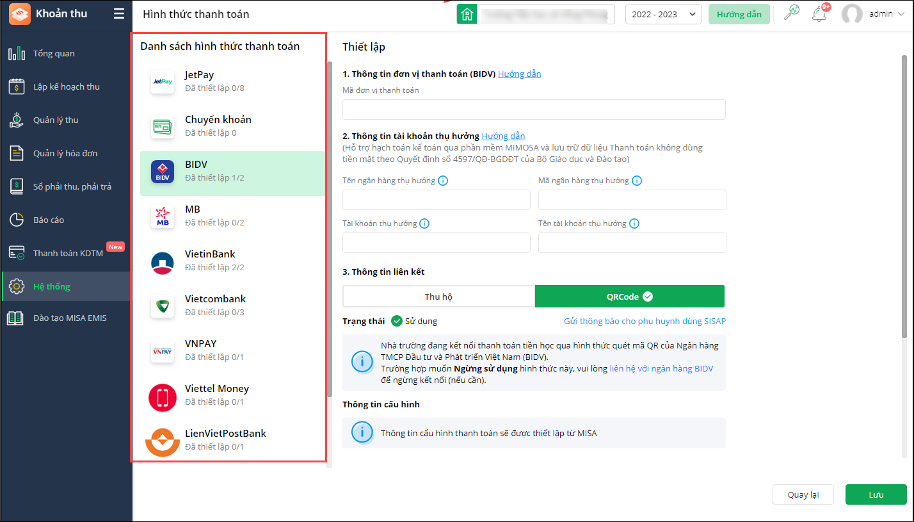The width and height of the screenshot is (914, 522).
Task: Open Báo cáo menu item
Action: tap(67, 220)
